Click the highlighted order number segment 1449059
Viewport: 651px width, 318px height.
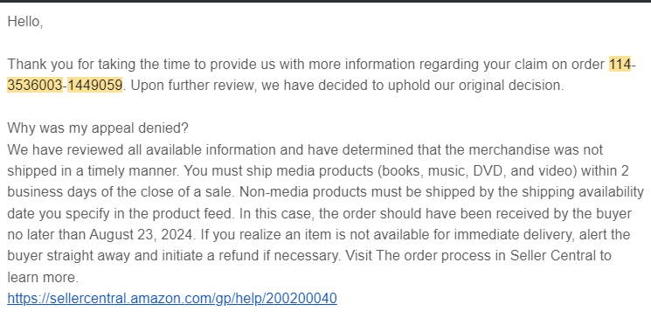pyautogui.click(x=95, y=86)
